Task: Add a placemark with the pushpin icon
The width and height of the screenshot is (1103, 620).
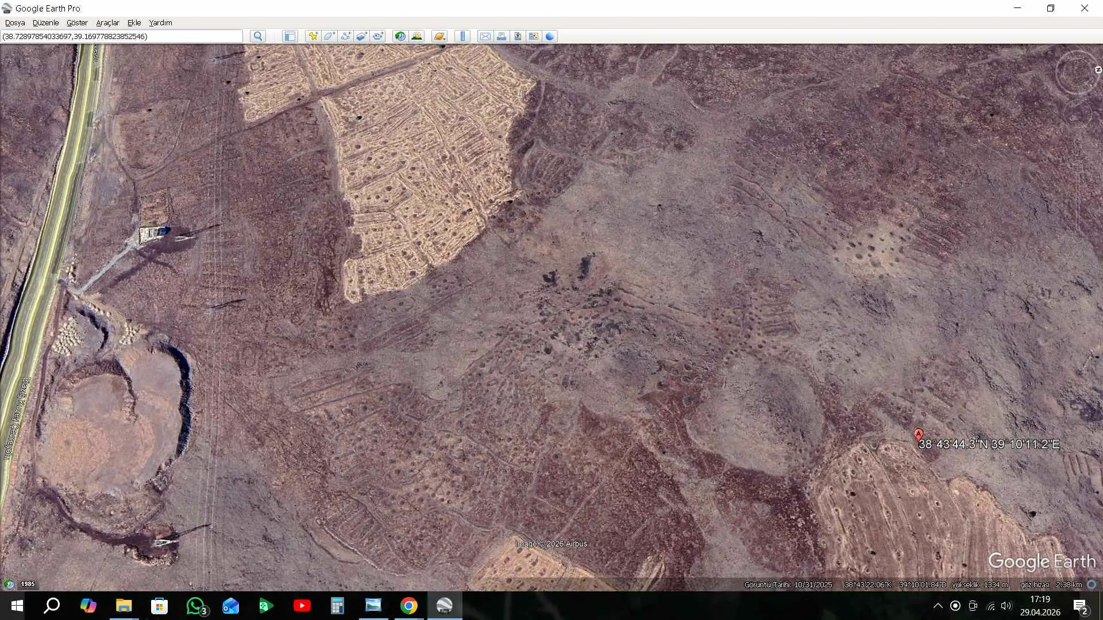Action: click(313, 36)
